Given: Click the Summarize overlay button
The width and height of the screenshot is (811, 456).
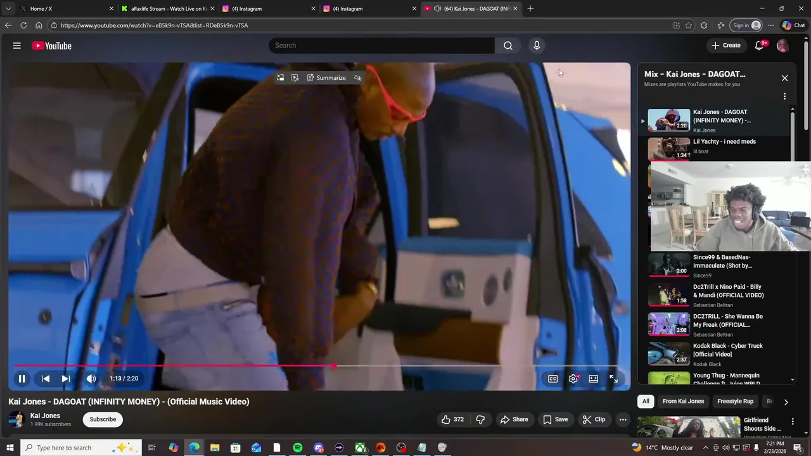Looking at the screenshot, I should coord(326,77).
